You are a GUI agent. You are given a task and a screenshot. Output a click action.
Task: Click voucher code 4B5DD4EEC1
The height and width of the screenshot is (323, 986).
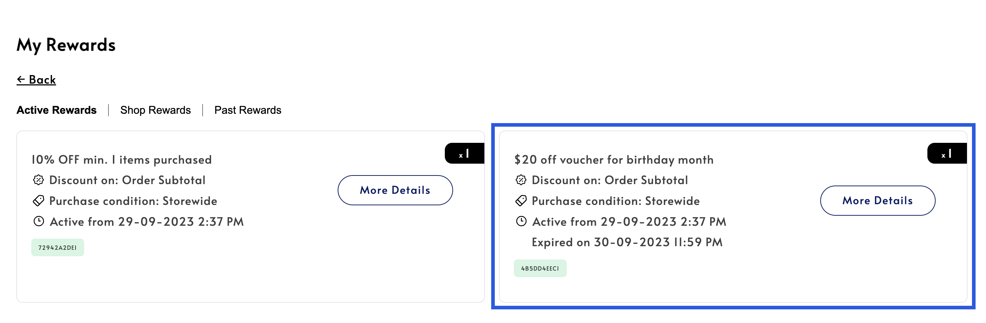pyautogui.click(x=540, y=268)
